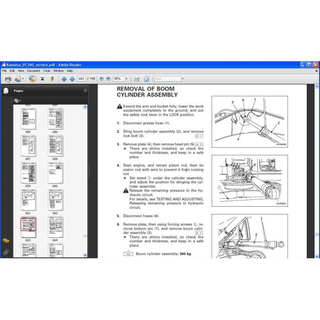Click the Attachments paperclip icon on left edge
Image resolution: width=320 pixels, height=320 pixels.
click(6, 252)
